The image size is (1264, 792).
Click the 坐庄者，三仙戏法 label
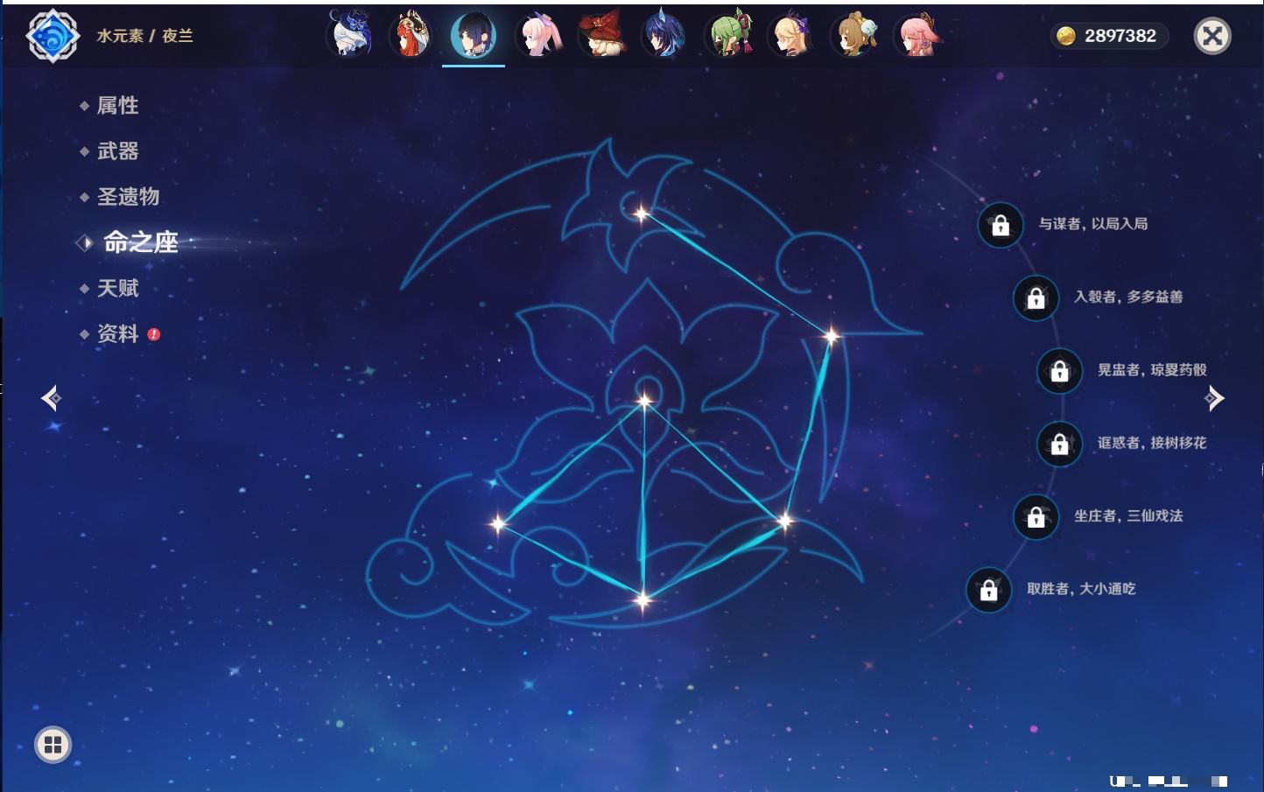[1128, 515]
